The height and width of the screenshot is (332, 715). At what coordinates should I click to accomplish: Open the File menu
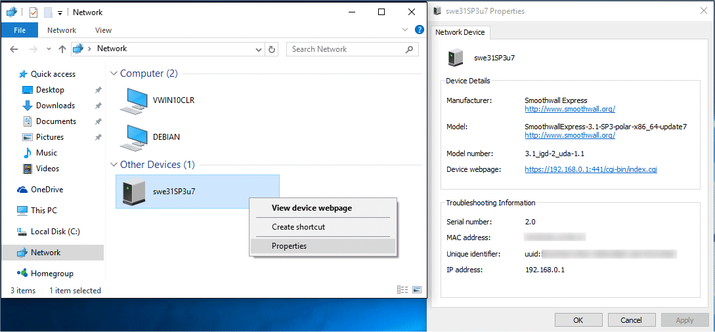(x=20, y=30)
